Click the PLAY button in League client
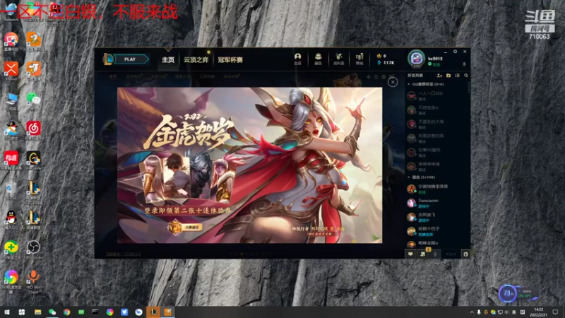The height and width of the screenshot is (318, 565). (x=130, y=59)
